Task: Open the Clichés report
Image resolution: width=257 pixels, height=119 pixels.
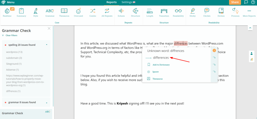Action: coord(207,12)
